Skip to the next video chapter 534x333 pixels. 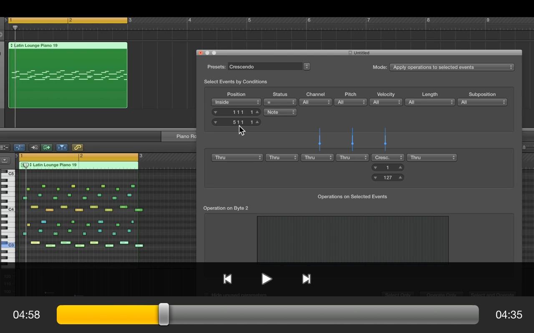pos(306,279)
